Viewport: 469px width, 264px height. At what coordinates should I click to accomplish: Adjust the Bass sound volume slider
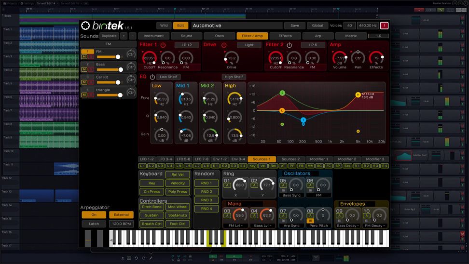click(x=110, y=69)
